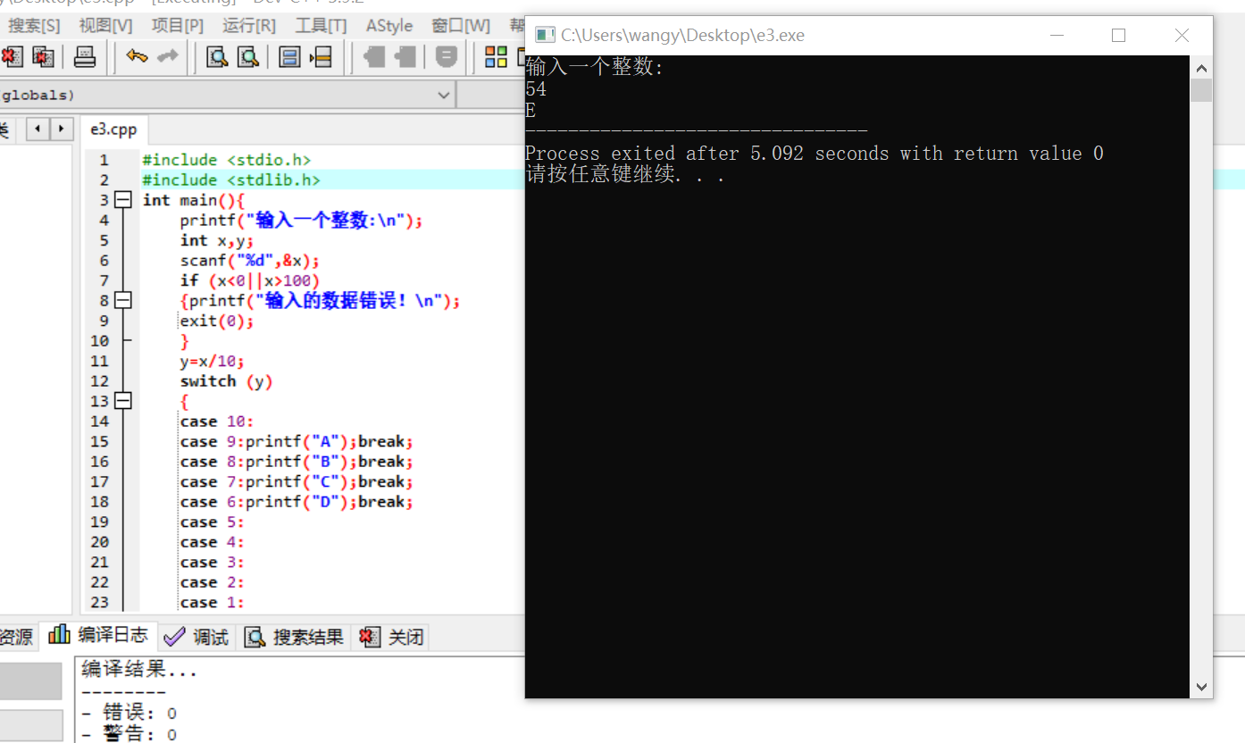This screenshot has width=1245, height=743.
Task: Click the console scrollbar down arrow
Action: point(1201,687)
